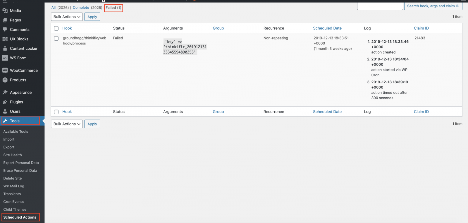Screen dimensions: 468x223
Task: Click Search hook, args and claim ID button
Action: [x=433, y=6]
